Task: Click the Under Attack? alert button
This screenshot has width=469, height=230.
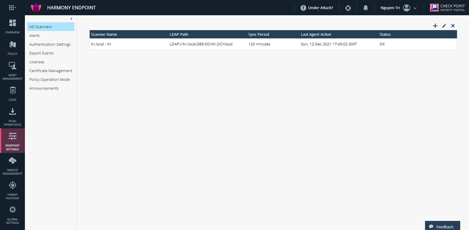Action: [x=317, y=8]
